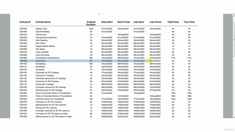Select activity ID AM1000
The height and width of the screenshot is (132, 235).
pos(23,29)
